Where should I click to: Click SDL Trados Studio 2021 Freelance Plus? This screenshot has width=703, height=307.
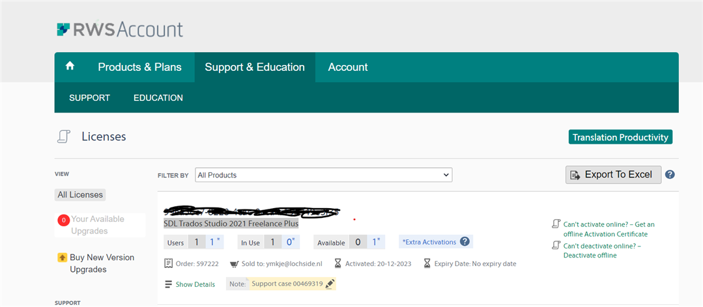pos(231,223)
